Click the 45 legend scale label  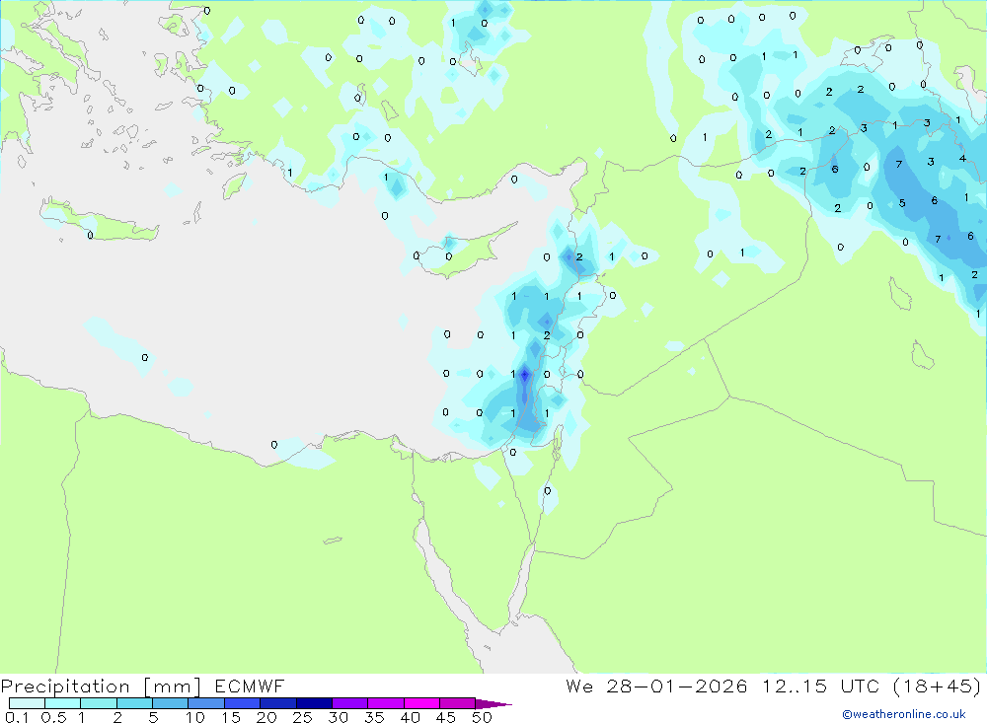coord(446,717)
